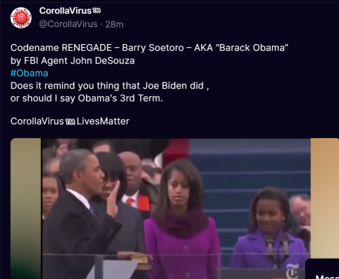
Task: Click the "Codename RENEGADE" post text line
Action: click(149, 48)
